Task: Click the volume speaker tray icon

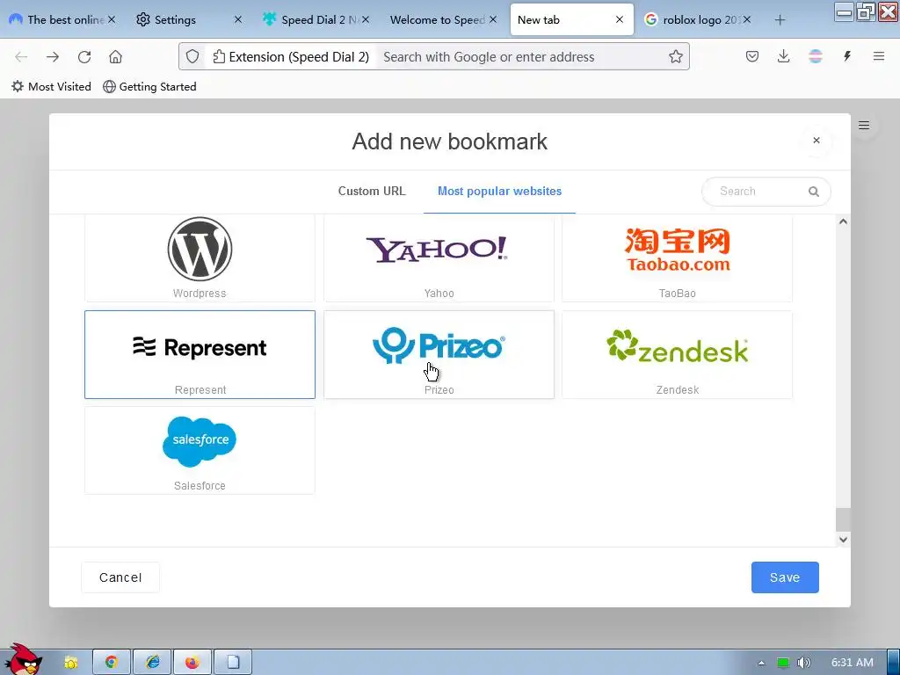Action: (x=803, y=663)
